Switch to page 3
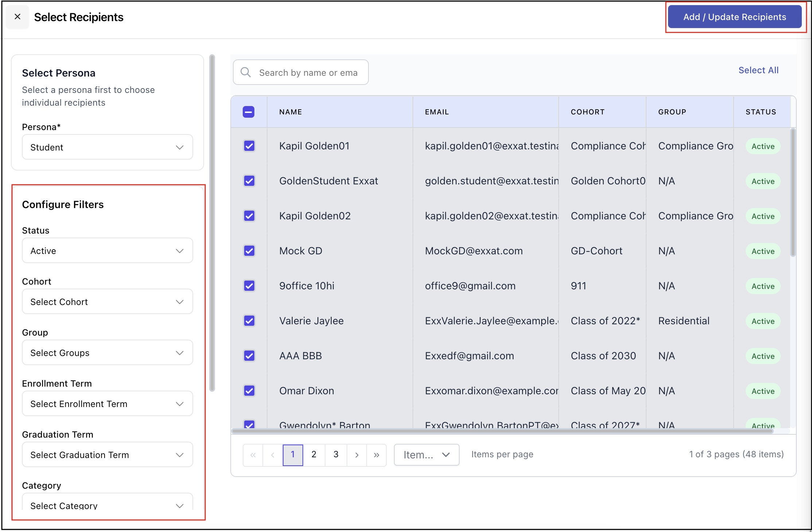The height and width of the screenshot is (532, 812). pyautogui.click(x=336, y=455)
